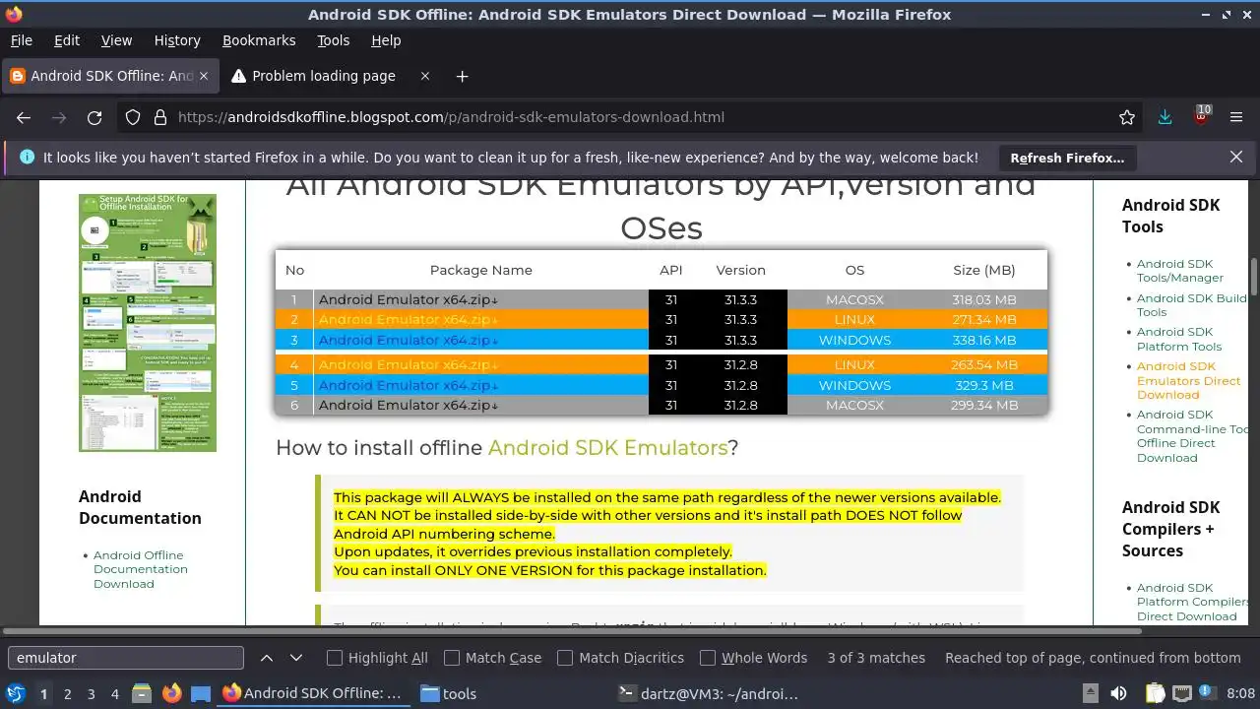Go back to the previous page
Image resolution: width=1260 pixels, height=709 pixels.
click(x=24, y=117)
